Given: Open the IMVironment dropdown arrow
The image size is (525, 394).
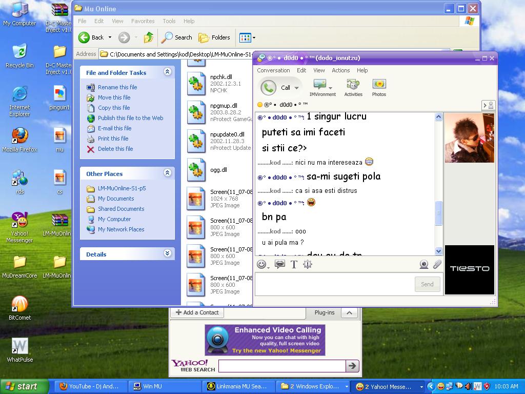Looking at the screenshot, I should pos(331,88).
